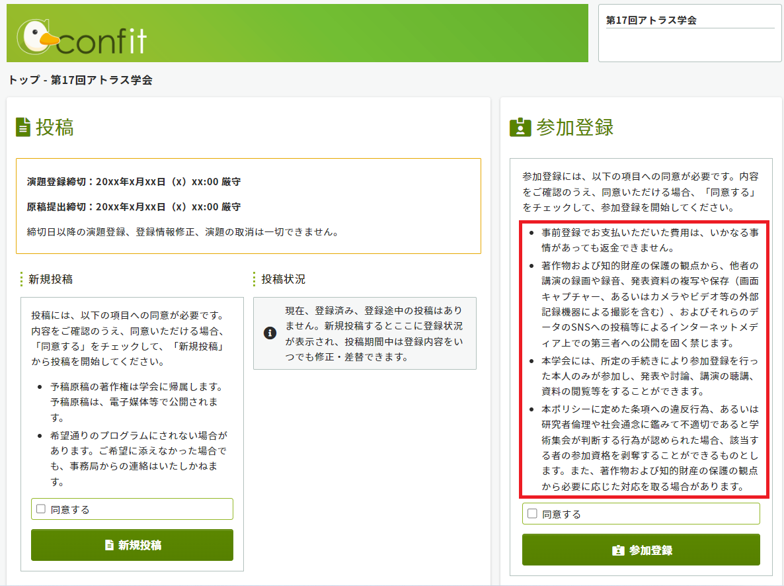Click the 投稿状況 section heading

(283, 279)
